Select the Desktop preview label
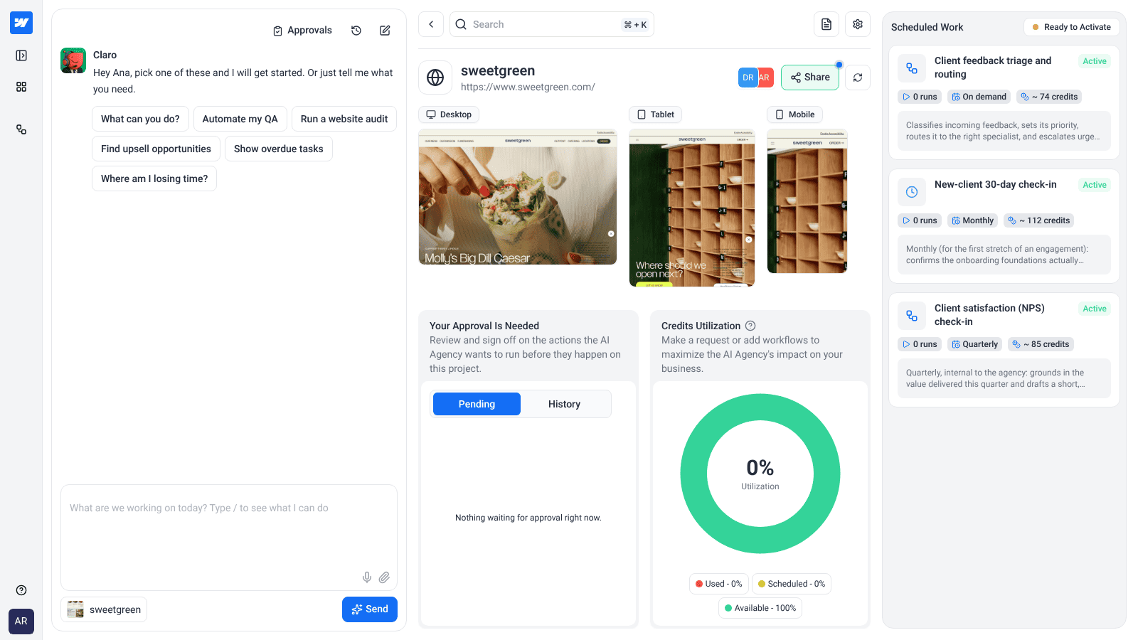The image size is (1138, 640). [x=449, y=114]
